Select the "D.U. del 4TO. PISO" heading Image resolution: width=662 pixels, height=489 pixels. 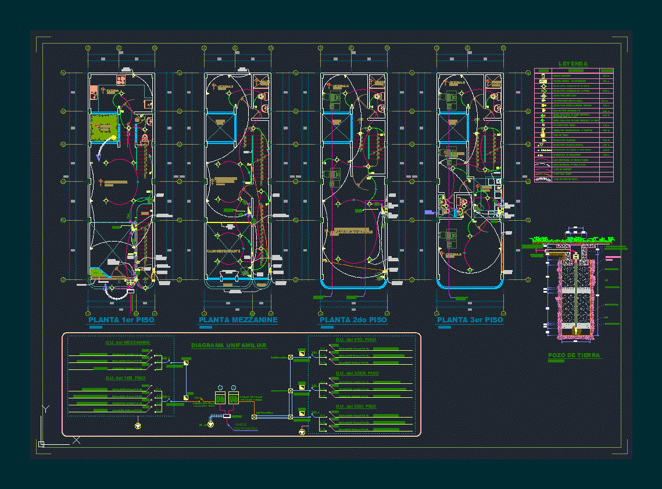356,340
